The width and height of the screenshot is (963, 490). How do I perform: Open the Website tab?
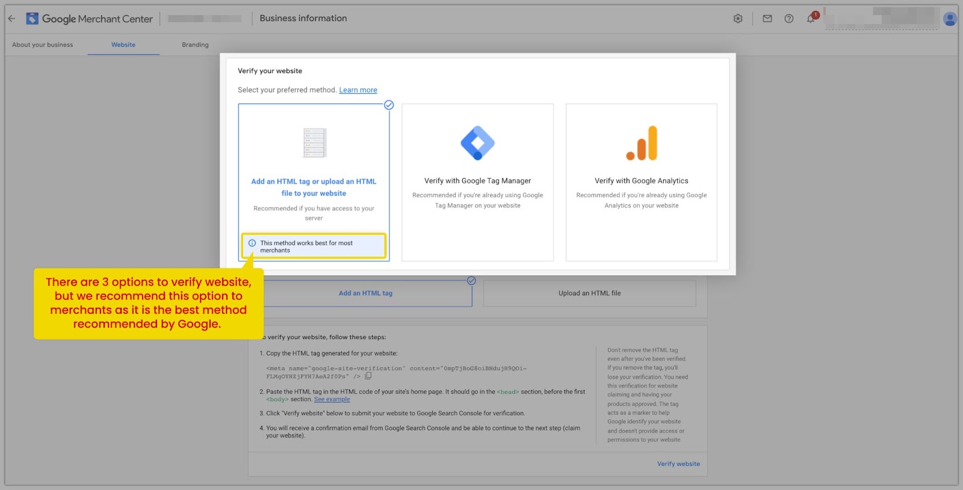tap(123, 44)
